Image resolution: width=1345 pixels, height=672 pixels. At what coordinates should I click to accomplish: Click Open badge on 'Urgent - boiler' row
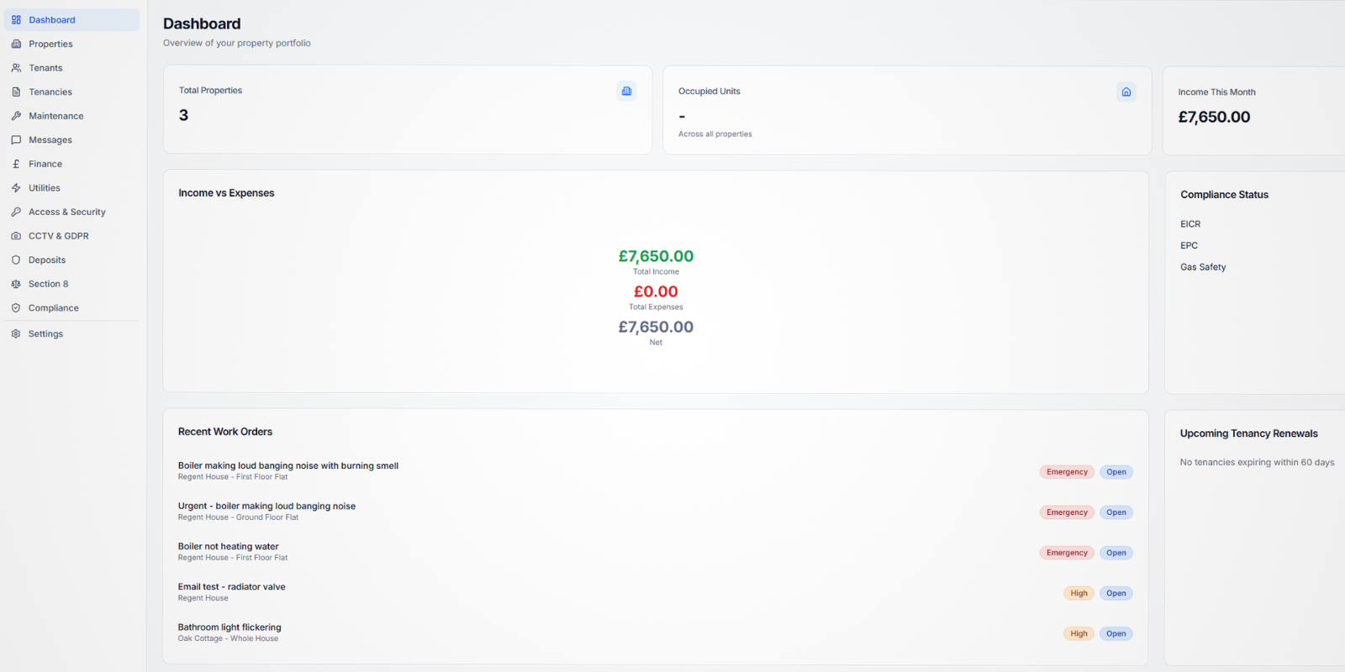[x=1116, y=512]
